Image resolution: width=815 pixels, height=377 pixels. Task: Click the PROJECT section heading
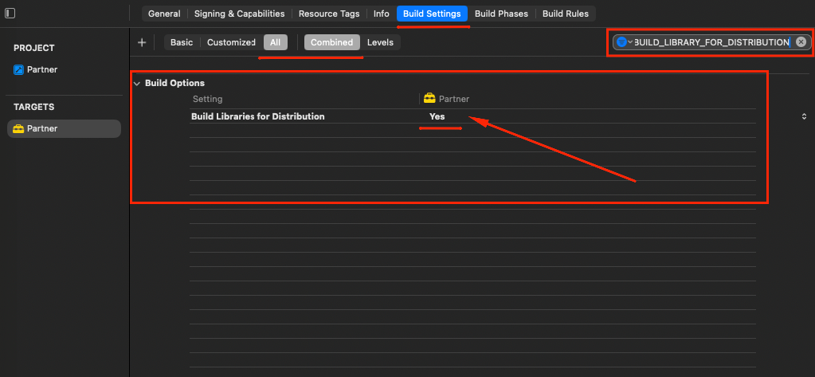point(33,48)
